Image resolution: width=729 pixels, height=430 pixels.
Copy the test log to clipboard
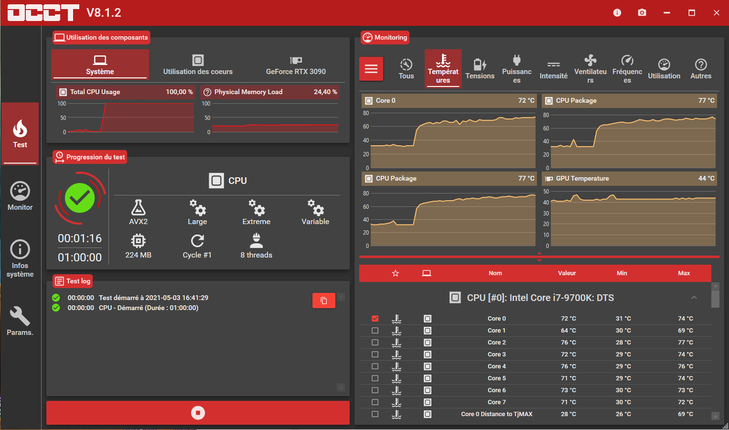tap(323, 301)
